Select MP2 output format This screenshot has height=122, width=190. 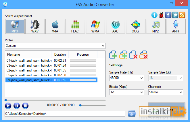click(156, 26)
